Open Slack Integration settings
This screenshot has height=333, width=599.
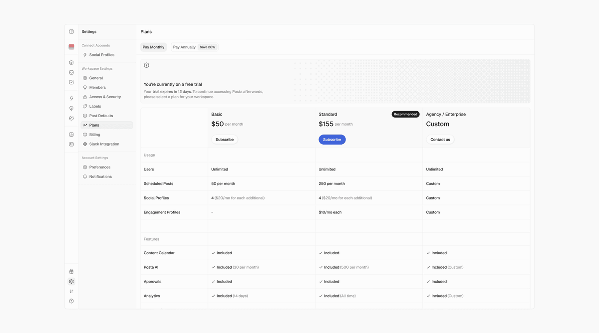point(104,144)
